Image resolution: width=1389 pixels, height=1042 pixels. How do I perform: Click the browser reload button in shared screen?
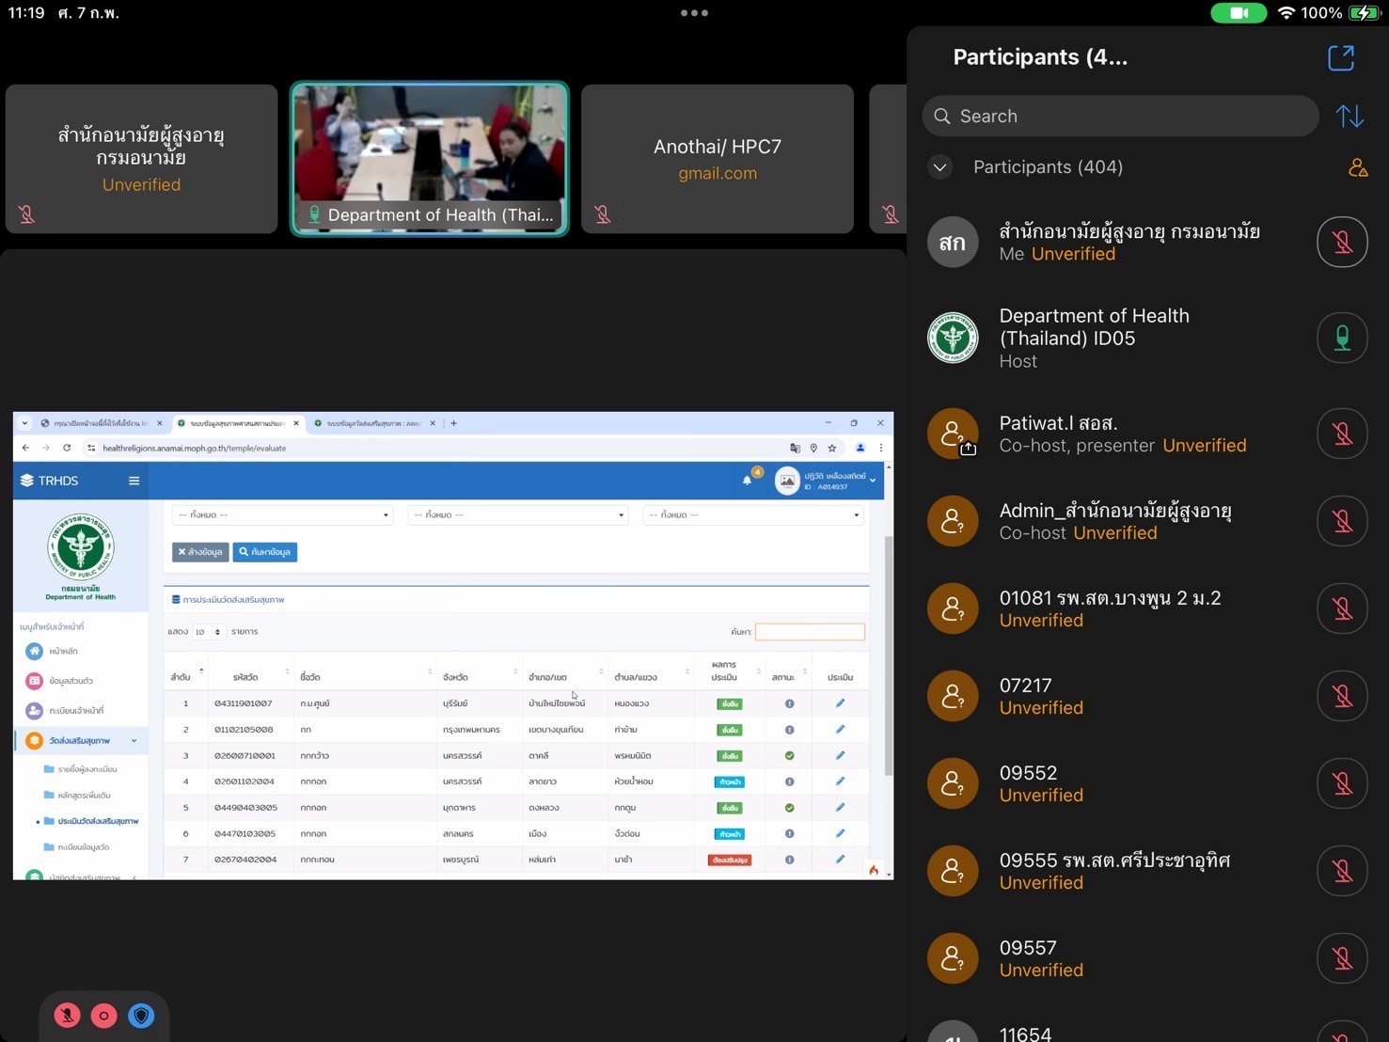(67, 449)
